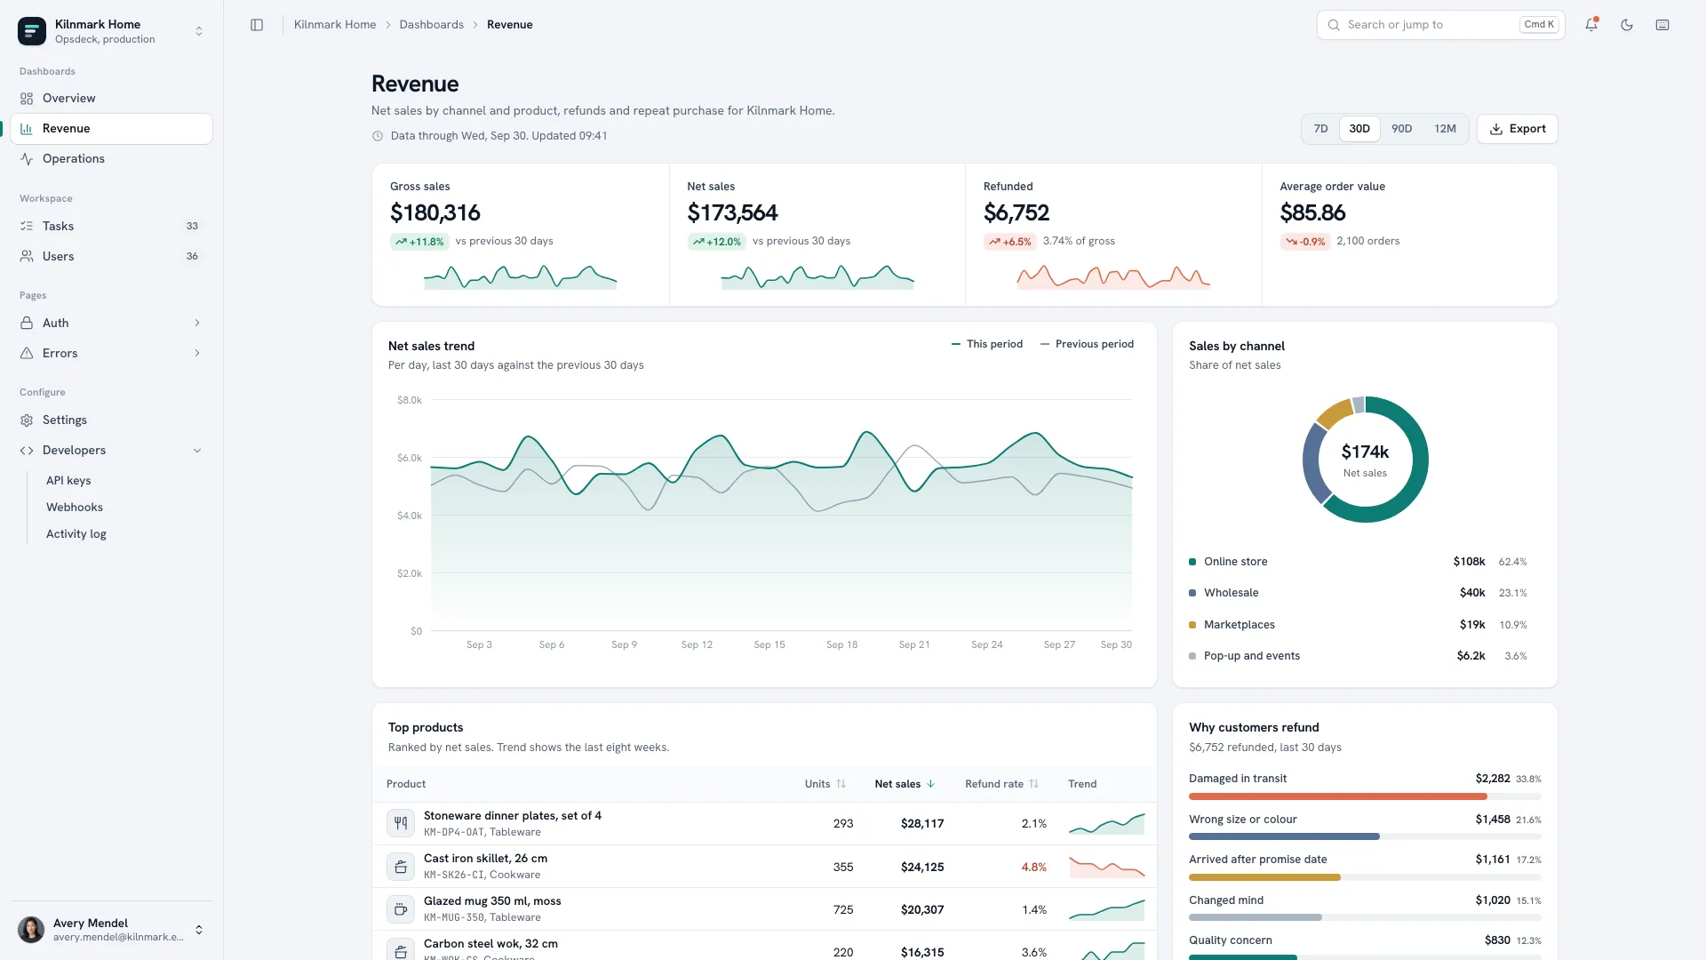
Task: Click Avery Mendel's avatar photo
Action: 31,930
